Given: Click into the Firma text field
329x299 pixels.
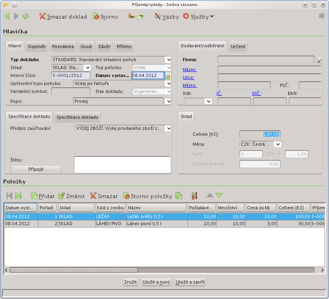Looking at the screenshot, I should pos(266,60).
